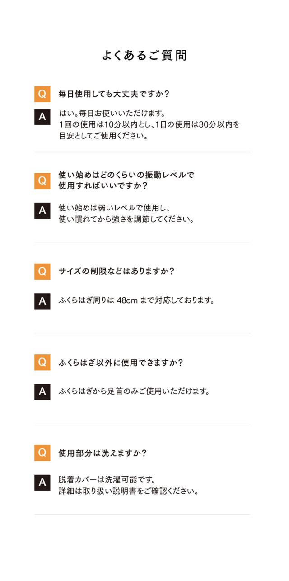The image size is (289, 581).
Task: Click the black A icon beside はい。毎日お使いいただけます
Action: [42, 116]
